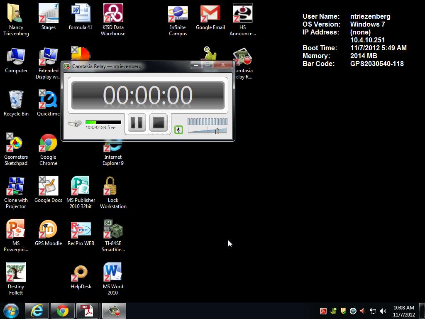This screenshot has height=319, width=425.
Task: Stop the Camtasia Relay recording
Action: [x=159, y=123]
